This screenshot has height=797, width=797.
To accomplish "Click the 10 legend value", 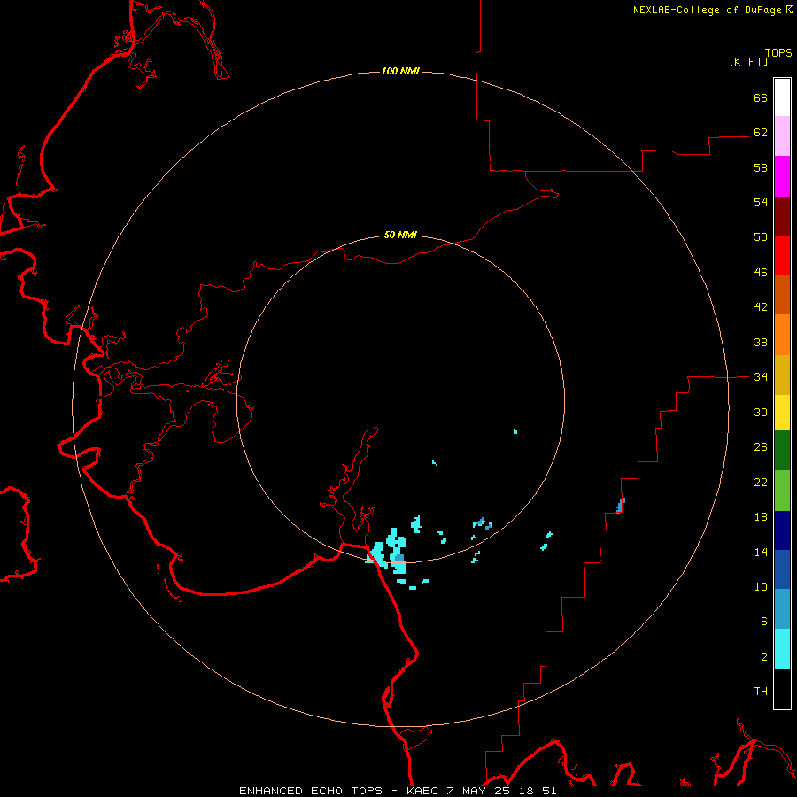I will (x=761, y=586).
